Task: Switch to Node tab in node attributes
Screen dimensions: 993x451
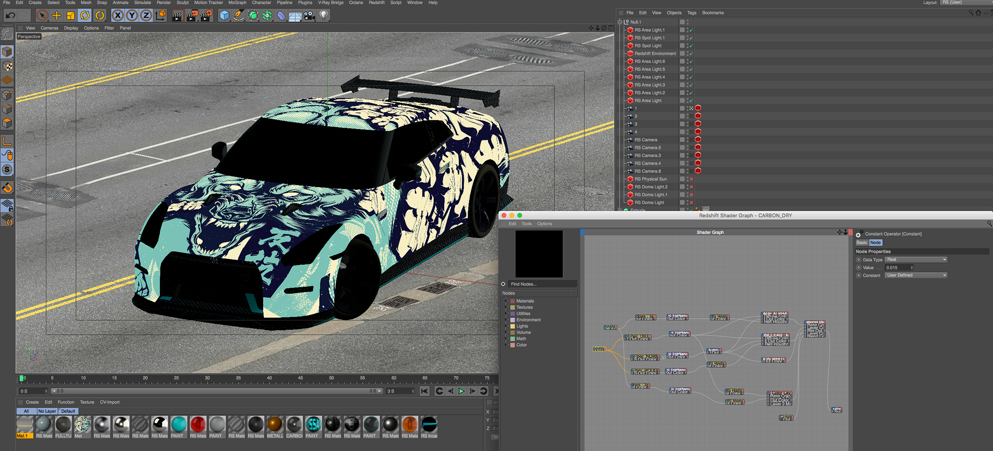Action: click(875, 242)
